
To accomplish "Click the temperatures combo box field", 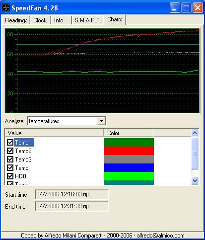I will [67, 121].
